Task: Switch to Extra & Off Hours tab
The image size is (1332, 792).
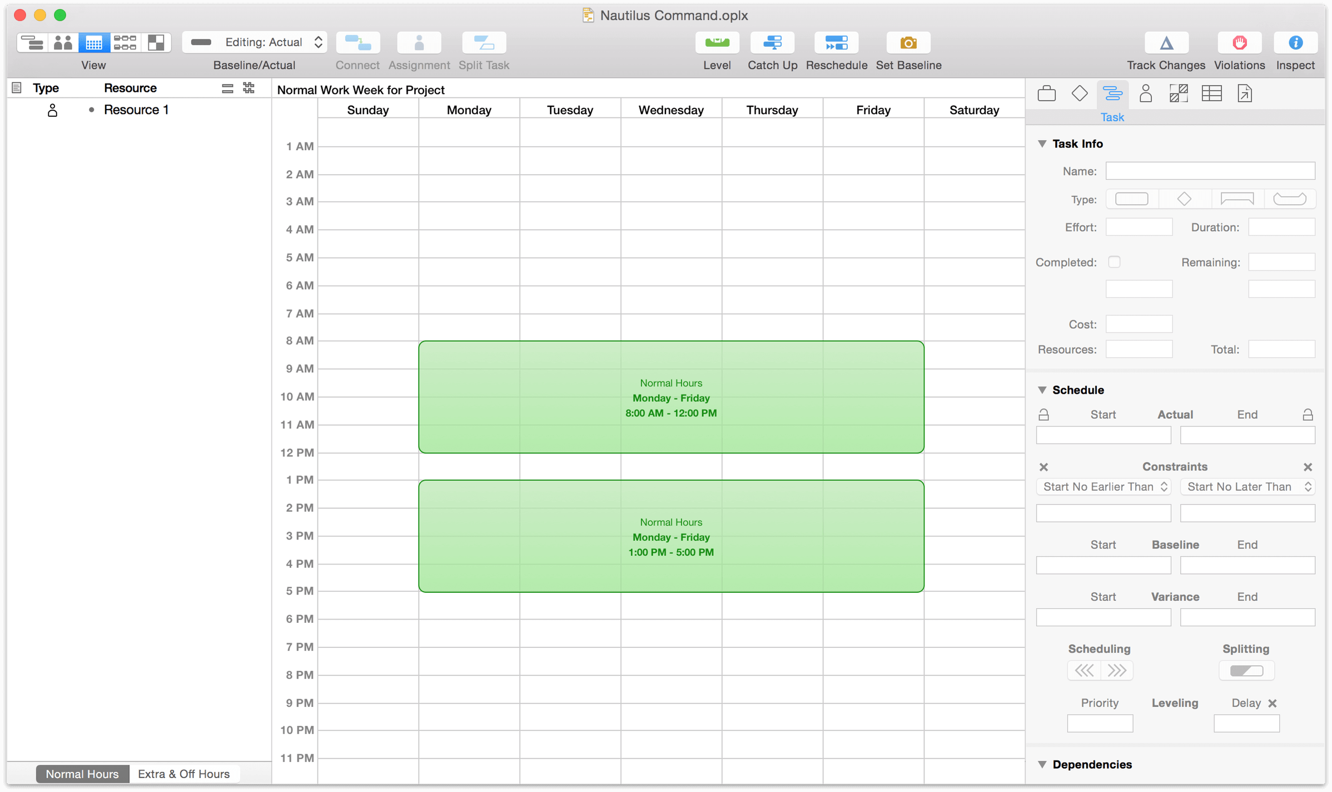Action: (183, 774)
